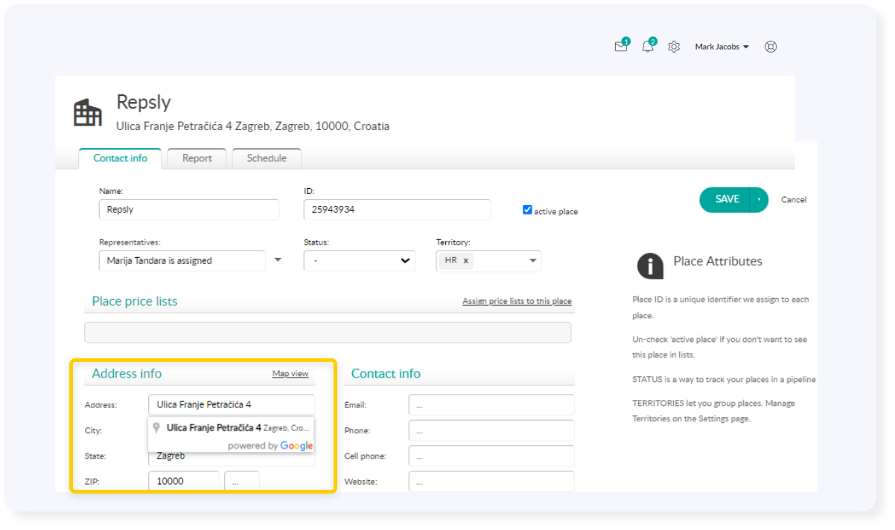
Task: Click the SAVE button
Action: pos(726,200)
